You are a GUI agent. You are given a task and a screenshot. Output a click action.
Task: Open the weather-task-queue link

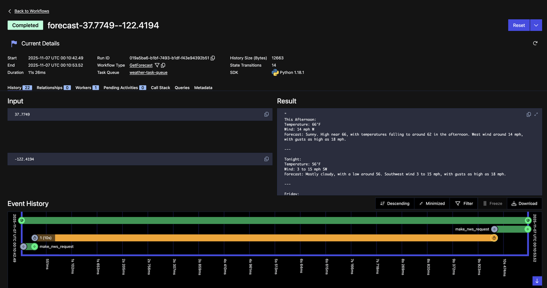[148, 73]
